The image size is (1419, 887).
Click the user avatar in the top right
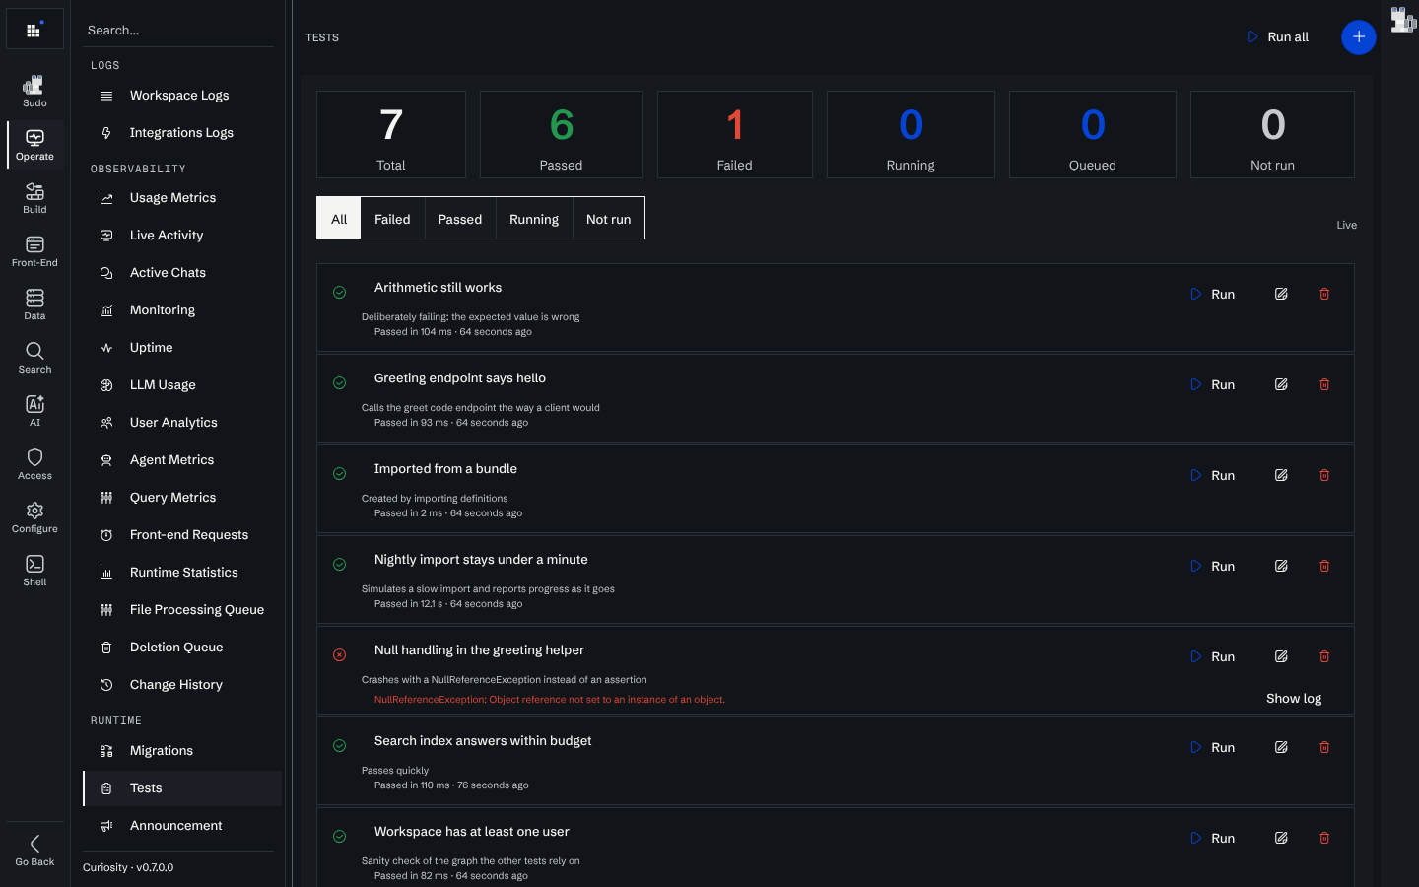click(1402, 19)
